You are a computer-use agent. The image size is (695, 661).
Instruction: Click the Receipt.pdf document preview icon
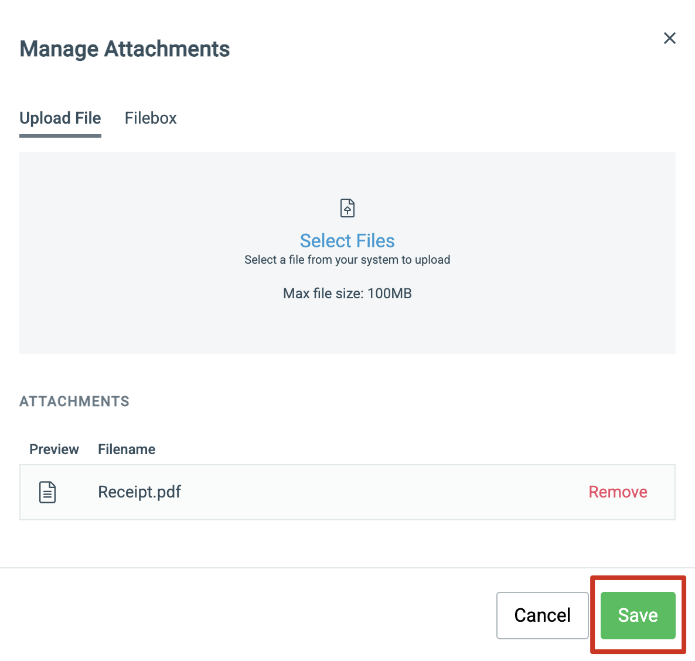pyautogui.click(x=47, y=492)
